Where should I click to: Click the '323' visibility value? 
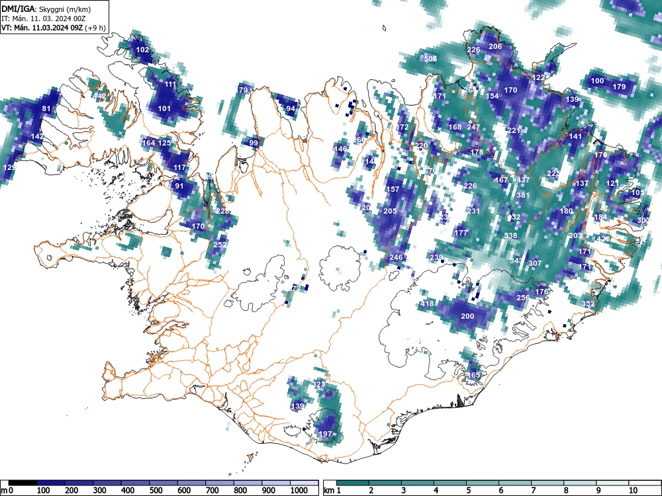point(319,384)
